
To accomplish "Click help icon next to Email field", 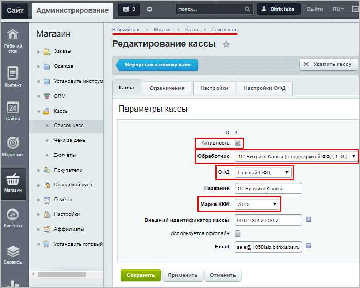I will (309, 246).
